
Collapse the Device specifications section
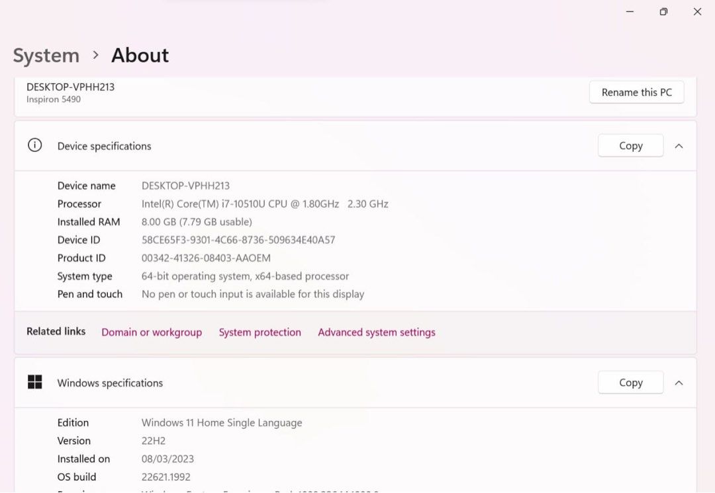pos(679,146)
